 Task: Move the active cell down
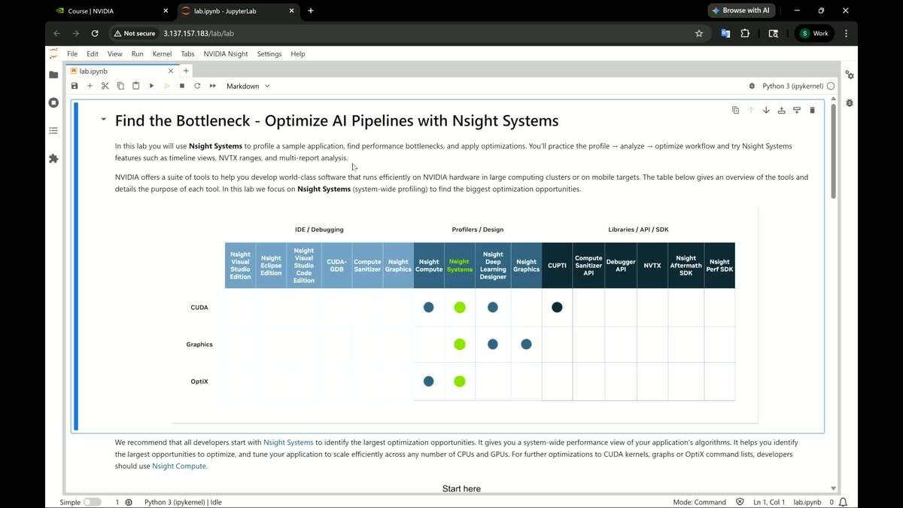click(766, 110)
